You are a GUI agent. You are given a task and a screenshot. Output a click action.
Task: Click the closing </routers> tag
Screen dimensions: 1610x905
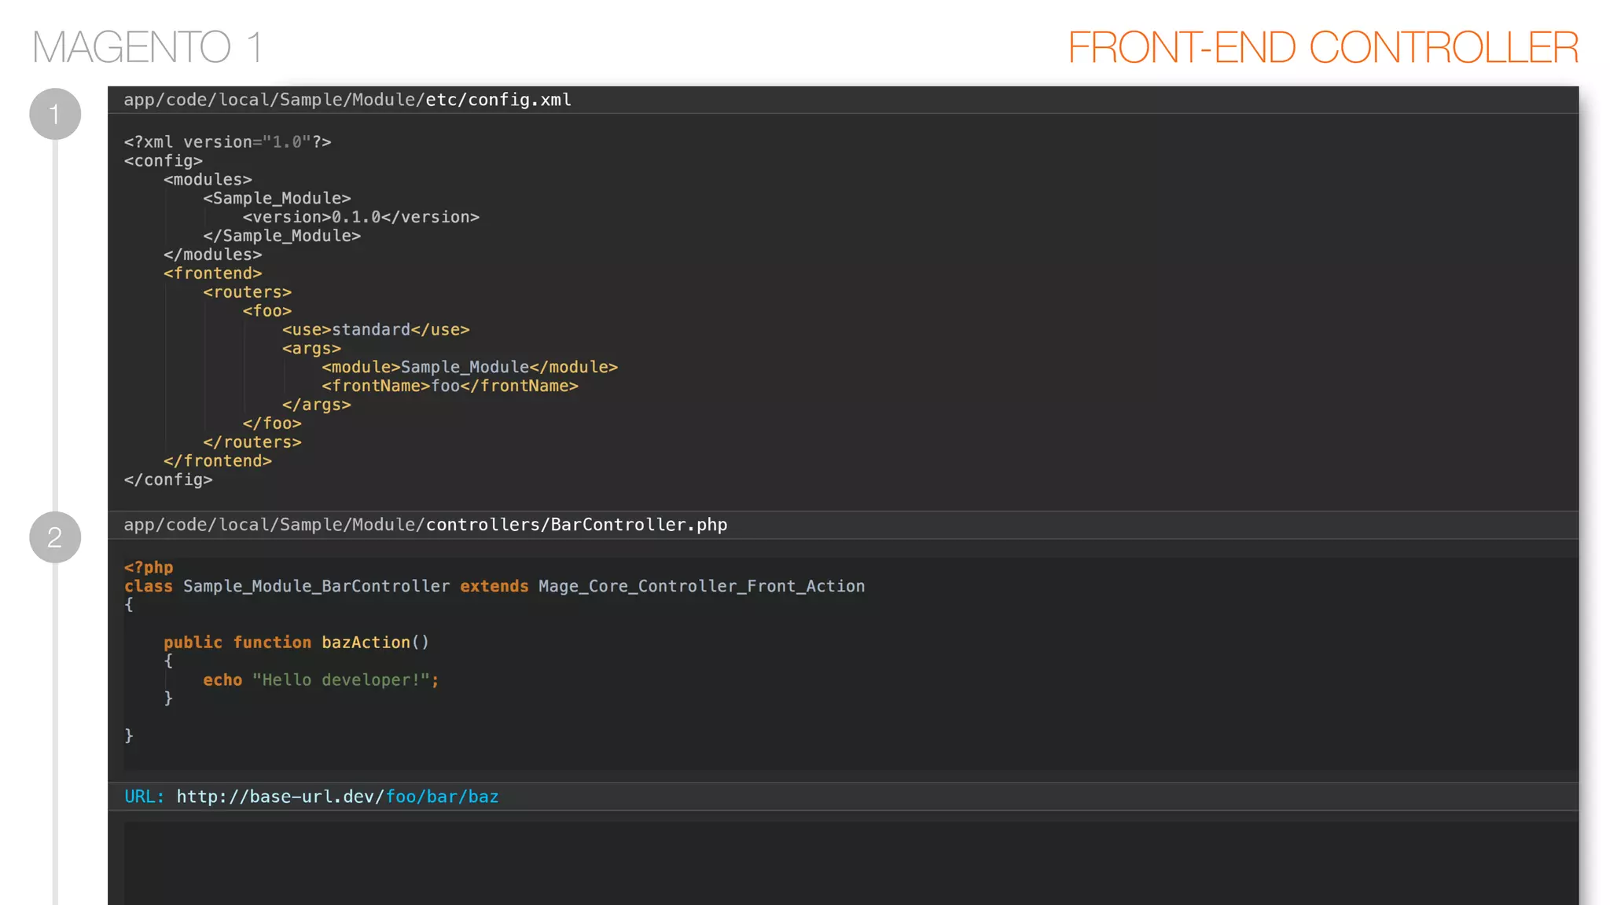pos(252,443)
